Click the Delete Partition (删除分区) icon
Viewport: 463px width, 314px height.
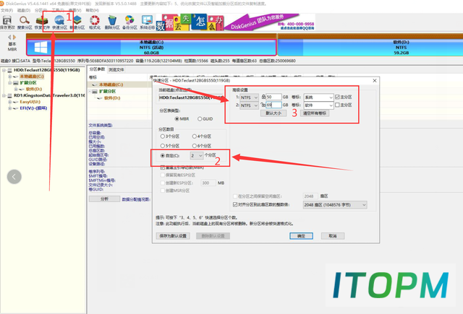[x=112, y=22]
